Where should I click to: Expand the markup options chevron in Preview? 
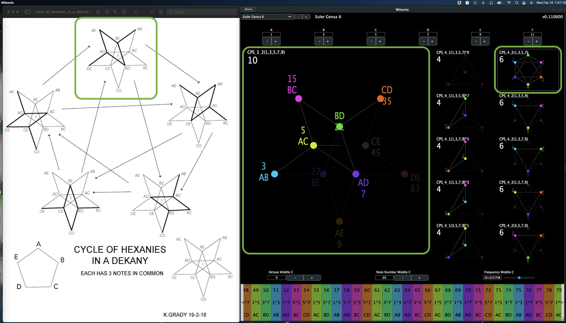(x=143, y=11)
